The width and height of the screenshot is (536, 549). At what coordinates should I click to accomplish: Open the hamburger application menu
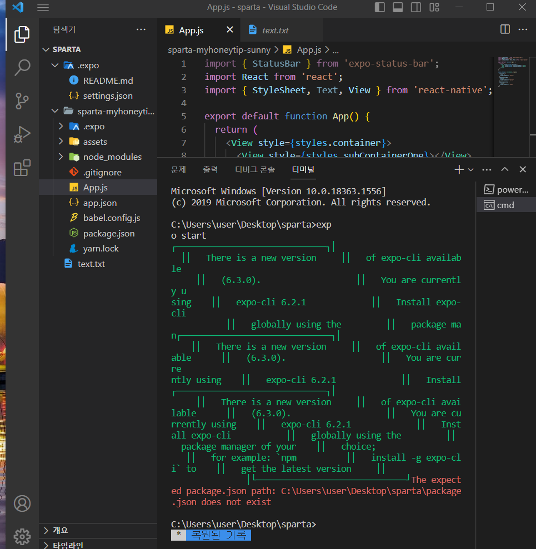tap(43, 7)
